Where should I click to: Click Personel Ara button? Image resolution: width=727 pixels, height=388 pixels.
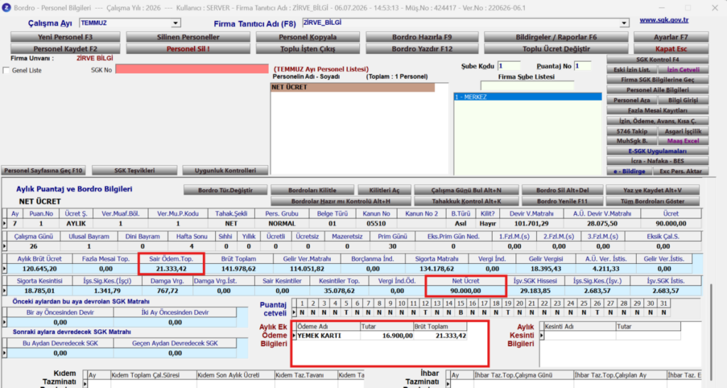tap(631, 101)
